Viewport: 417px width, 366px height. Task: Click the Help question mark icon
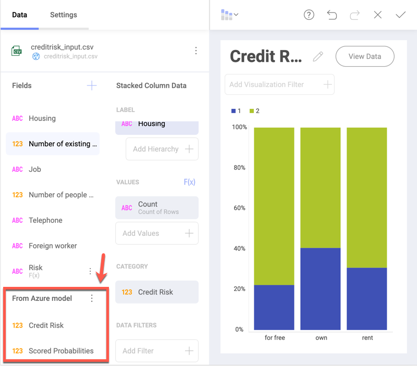pyautogui.click(x=309, y=15)
